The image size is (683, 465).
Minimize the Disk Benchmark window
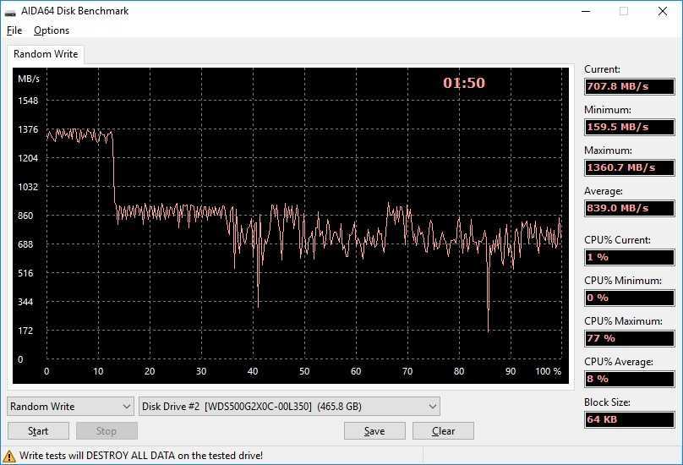585,12
